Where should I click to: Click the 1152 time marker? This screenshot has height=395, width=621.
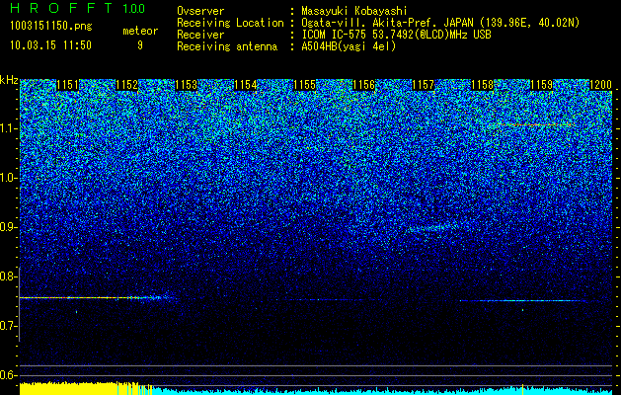click(126, 85)
